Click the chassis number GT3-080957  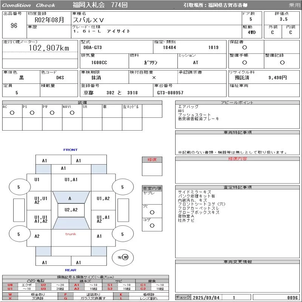tap(170, 93)
